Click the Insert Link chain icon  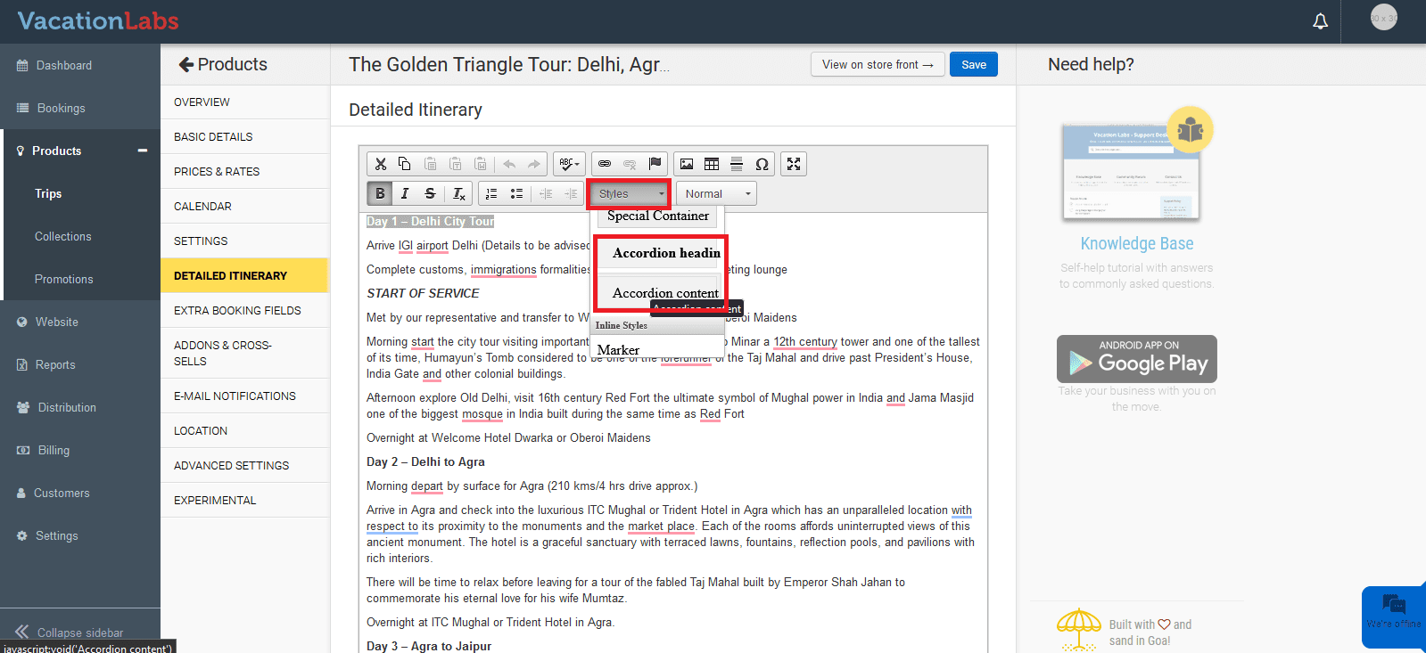[x=605, y=164]
